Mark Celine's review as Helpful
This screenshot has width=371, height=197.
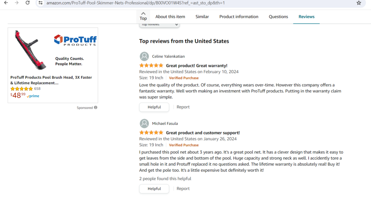pos(154,107)
